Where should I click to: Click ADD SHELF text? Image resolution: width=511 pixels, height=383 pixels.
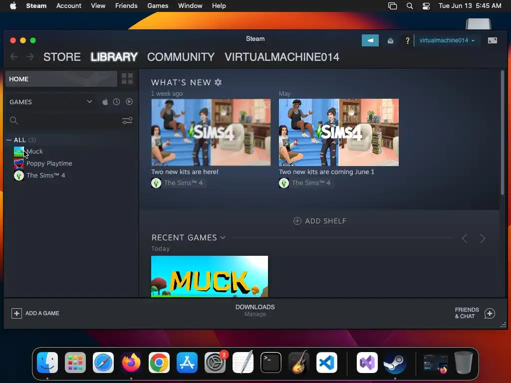pyautogui.click(x=325, y=221)
